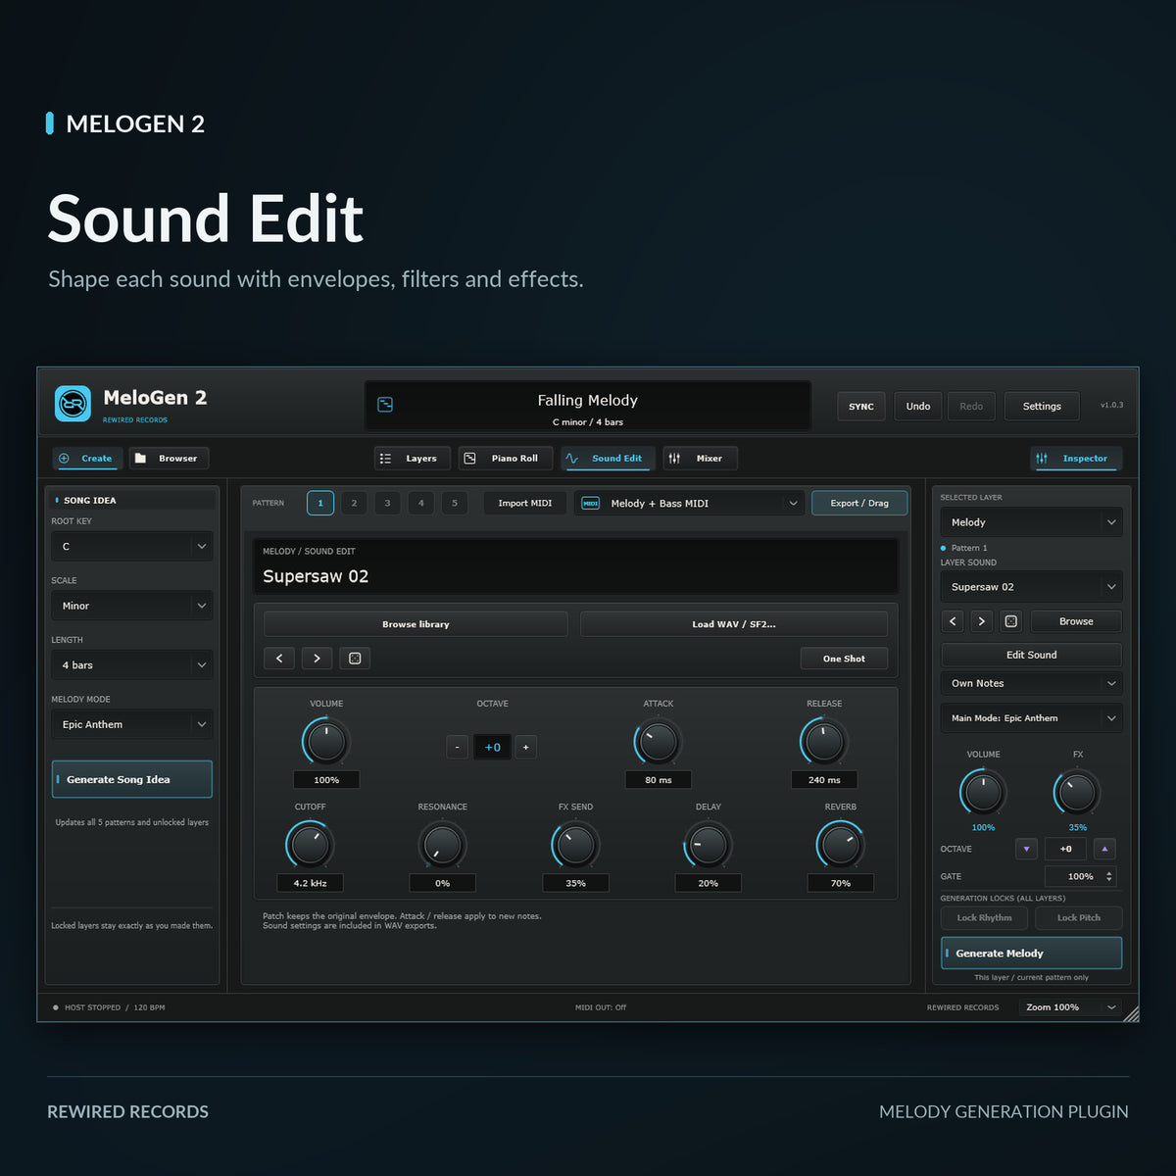Open the Melody + Bass MIDI dropdown
Image resolution: width=1176 pixels, height=1176 pixels.
pos(689,503)
